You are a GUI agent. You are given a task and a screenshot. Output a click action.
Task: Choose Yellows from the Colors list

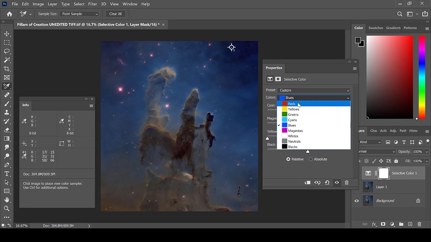point(314,109)
